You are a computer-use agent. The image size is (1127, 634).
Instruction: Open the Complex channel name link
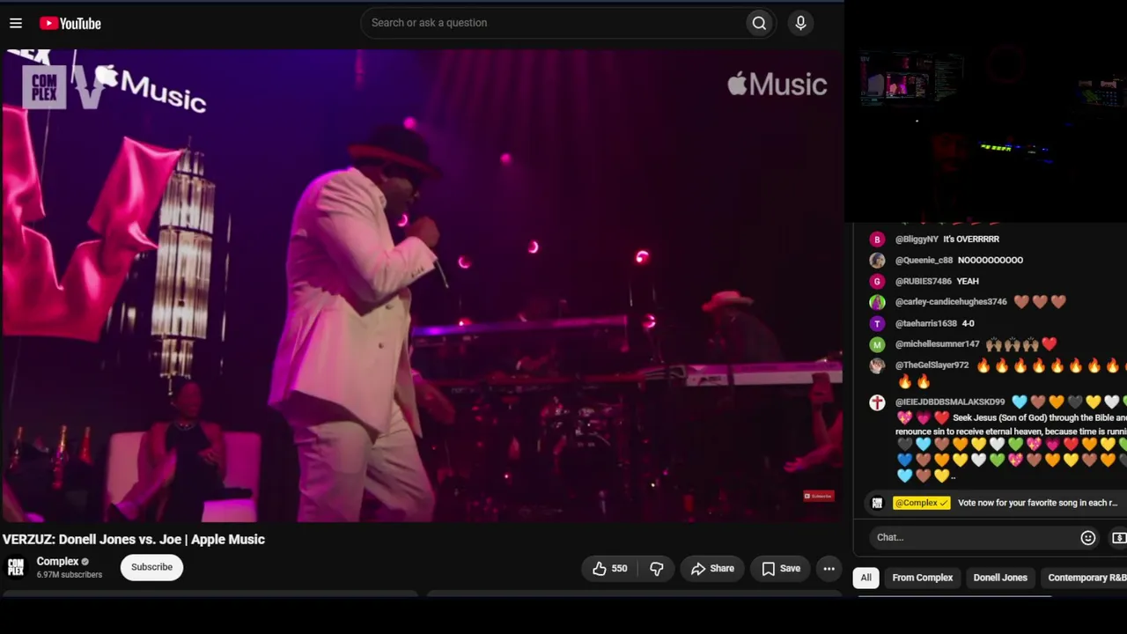point(57,562)
